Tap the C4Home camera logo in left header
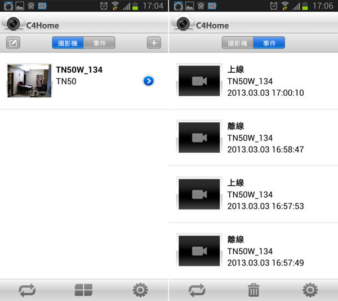338x301 pixels. pos(14,23)
